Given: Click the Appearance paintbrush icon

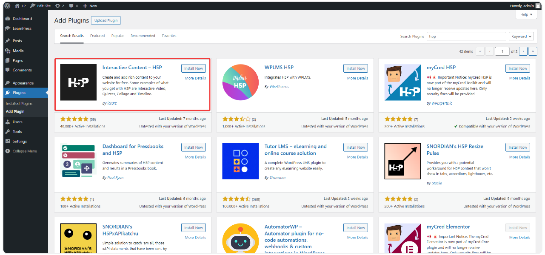Looking at the screenshot, I should click(8, 83).
